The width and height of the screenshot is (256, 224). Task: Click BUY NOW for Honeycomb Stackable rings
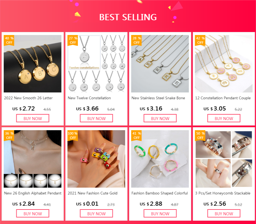pos(224,213)
